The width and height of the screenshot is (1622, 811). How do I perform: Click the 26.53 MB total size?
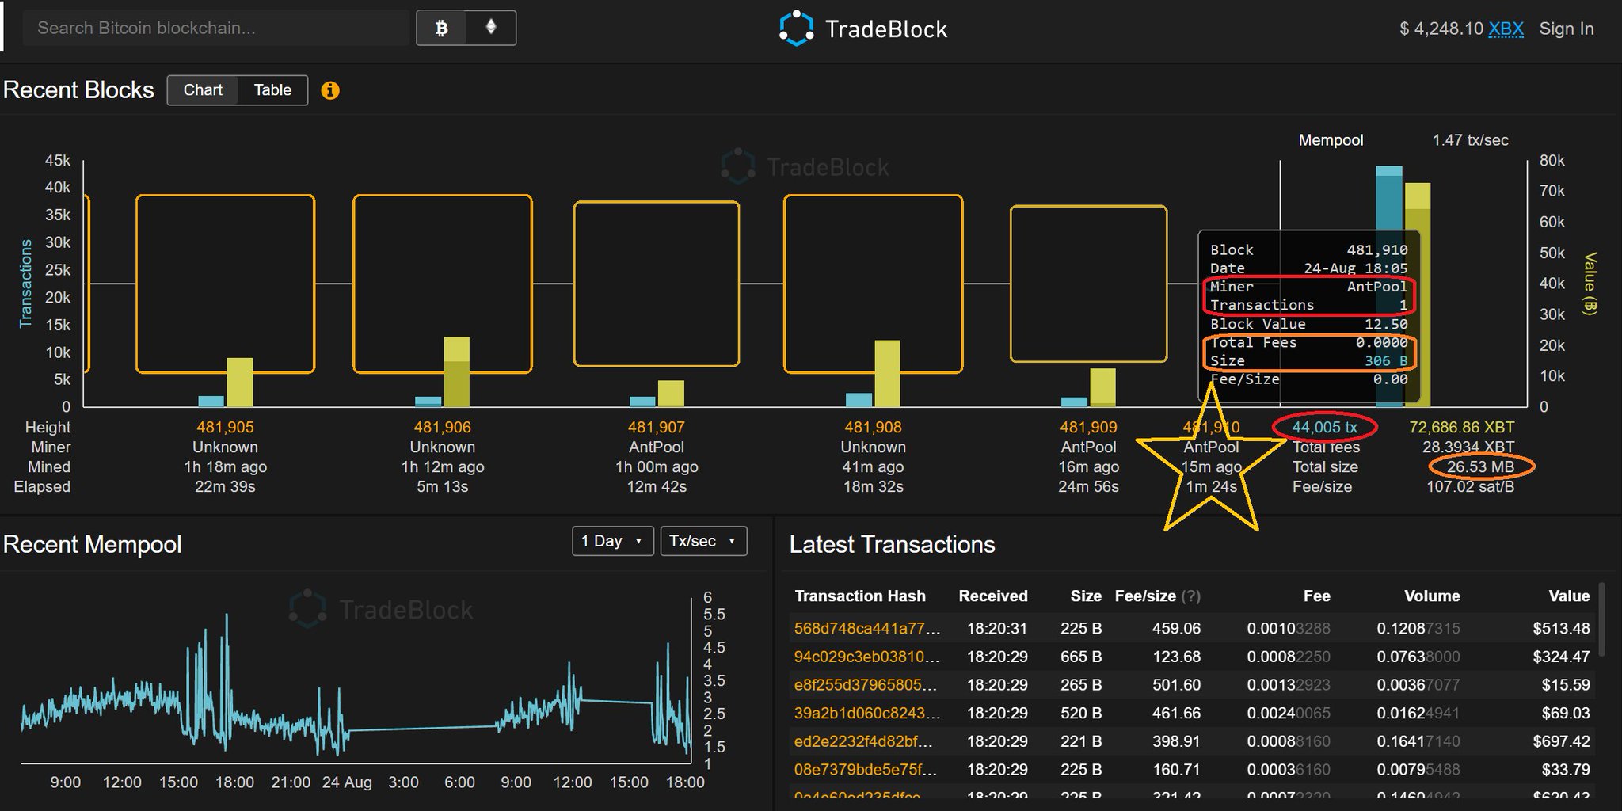[x=1480, y=467]
